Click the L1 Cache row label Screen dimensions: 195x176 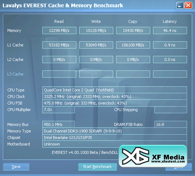(x=15, y=45)
